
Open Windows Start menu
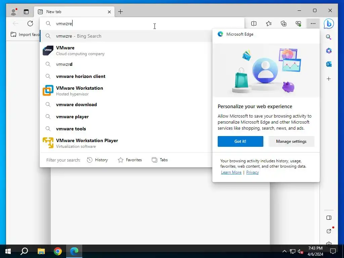[8, 251]
